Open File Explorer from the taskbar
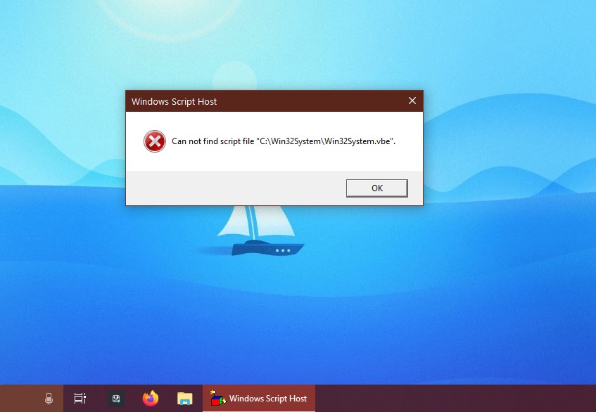Image resolution: width=596 pixels, height=412 pixels. point(185,399)
